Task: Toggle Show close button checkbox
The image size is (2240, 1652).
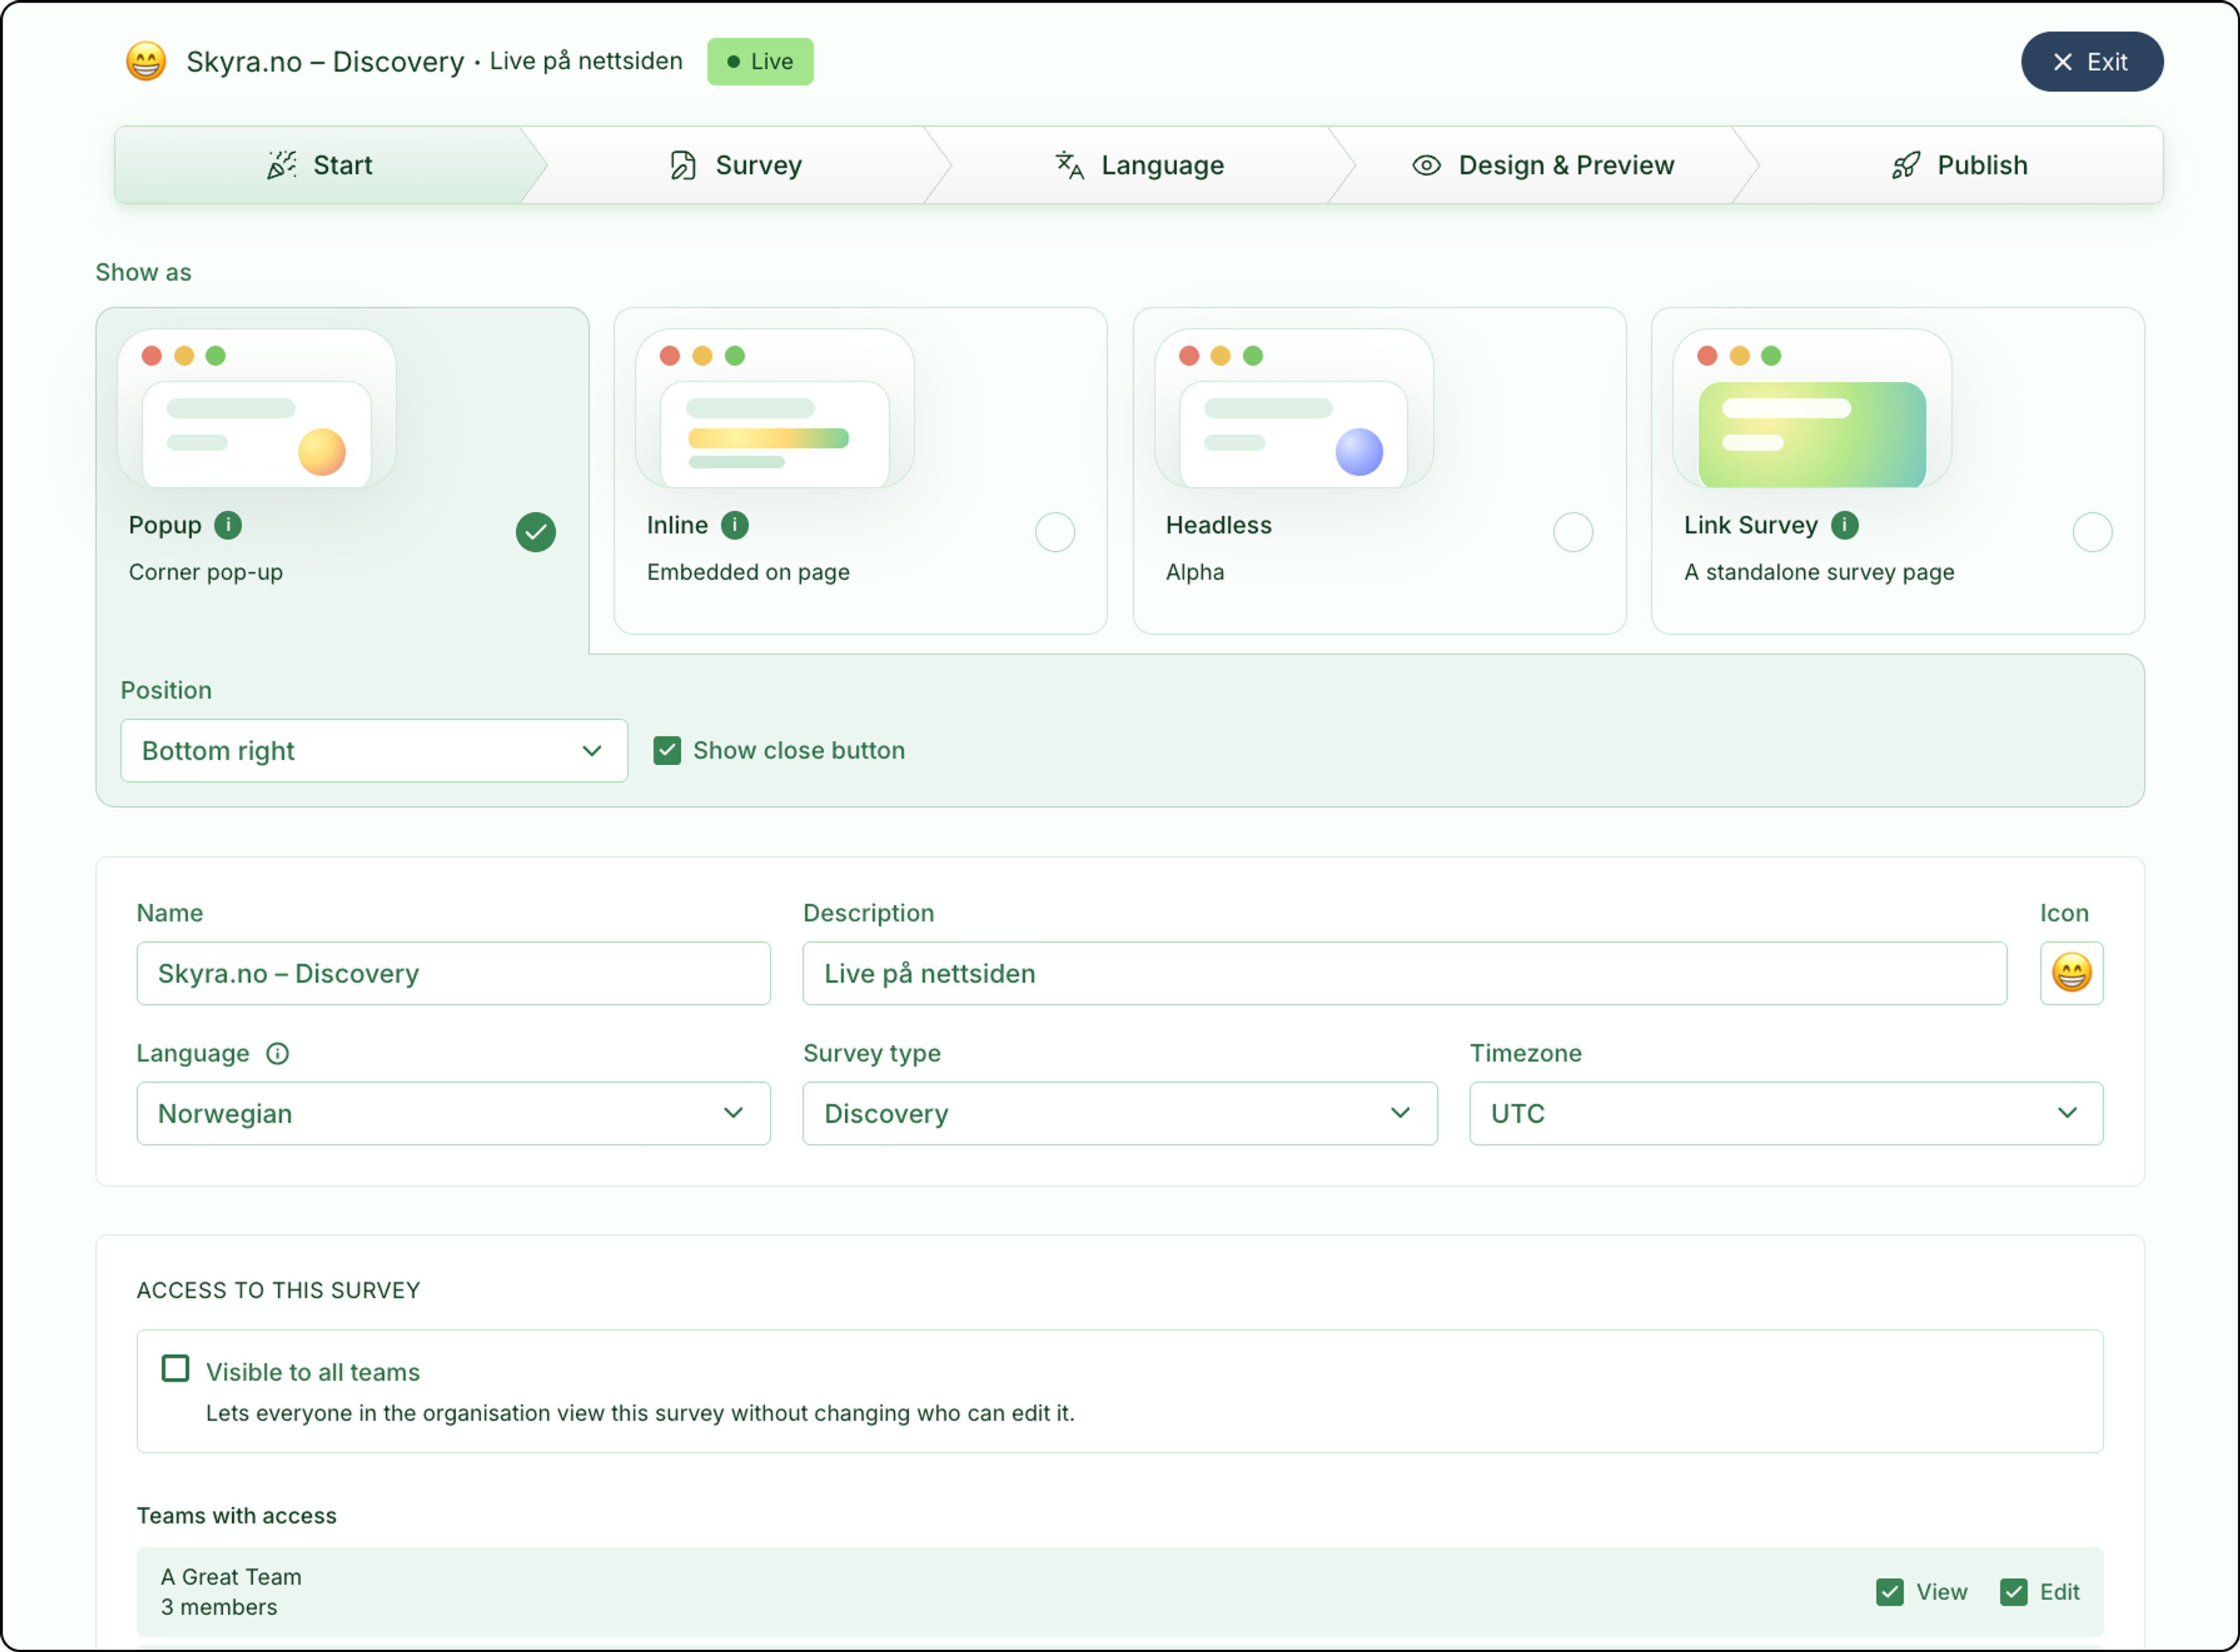Action: click(x=667, y=751)
